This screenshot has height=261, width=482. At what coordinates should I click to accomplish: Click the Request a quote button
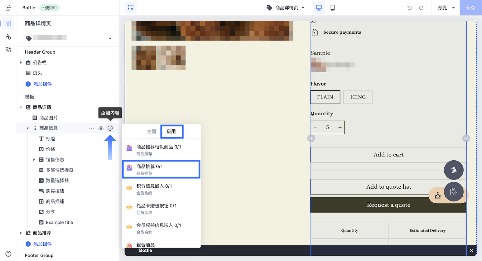point(389,205)
